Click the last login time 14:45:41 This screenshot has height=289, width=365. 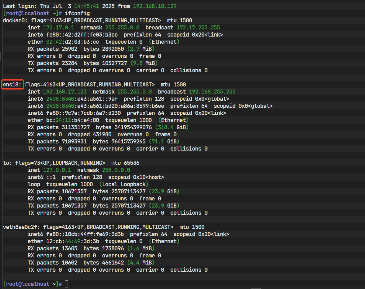coord(87,6)
